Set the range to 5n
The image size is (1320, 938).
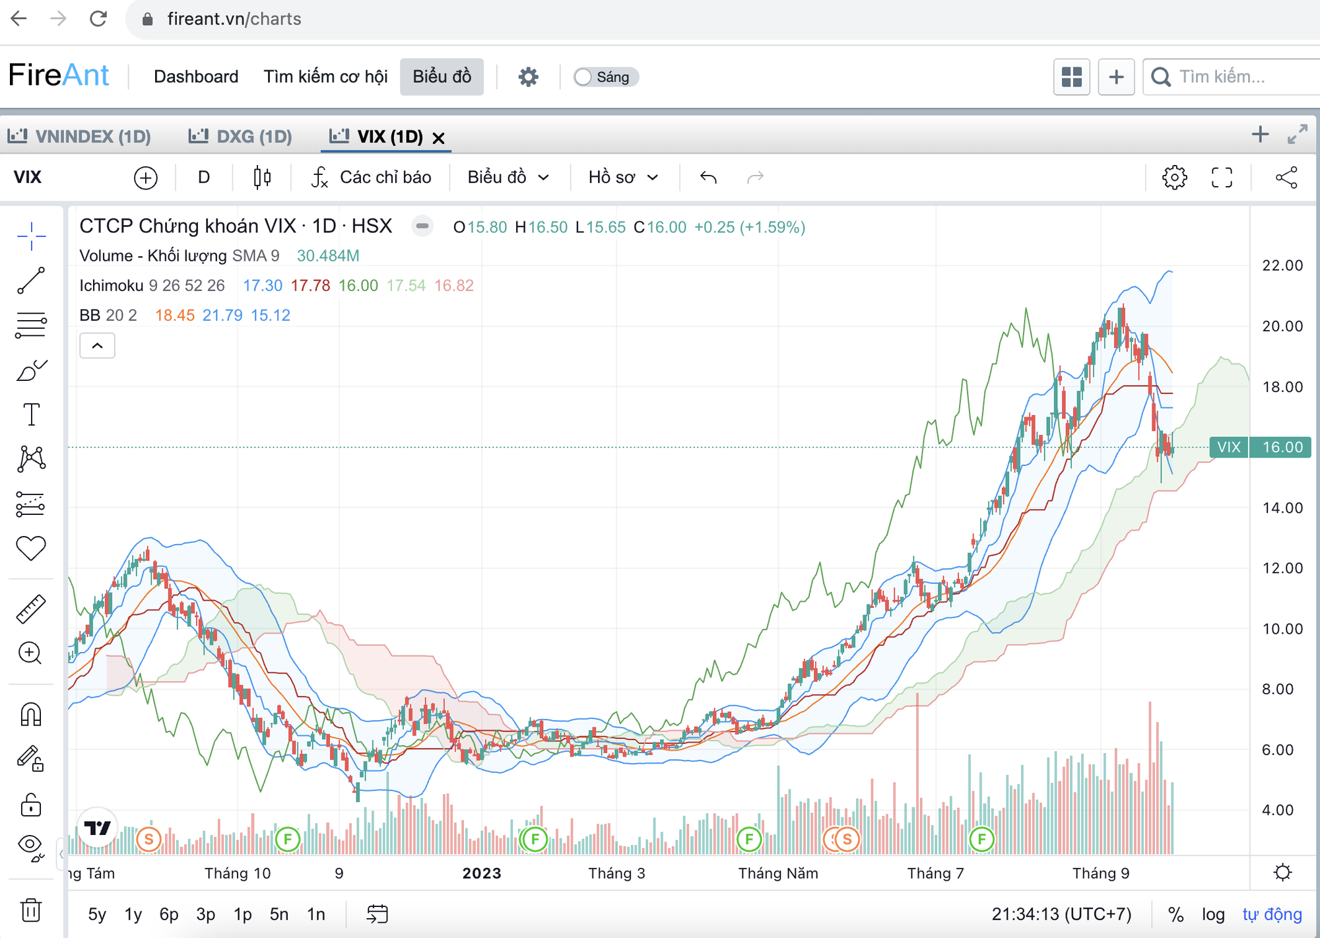279,914
